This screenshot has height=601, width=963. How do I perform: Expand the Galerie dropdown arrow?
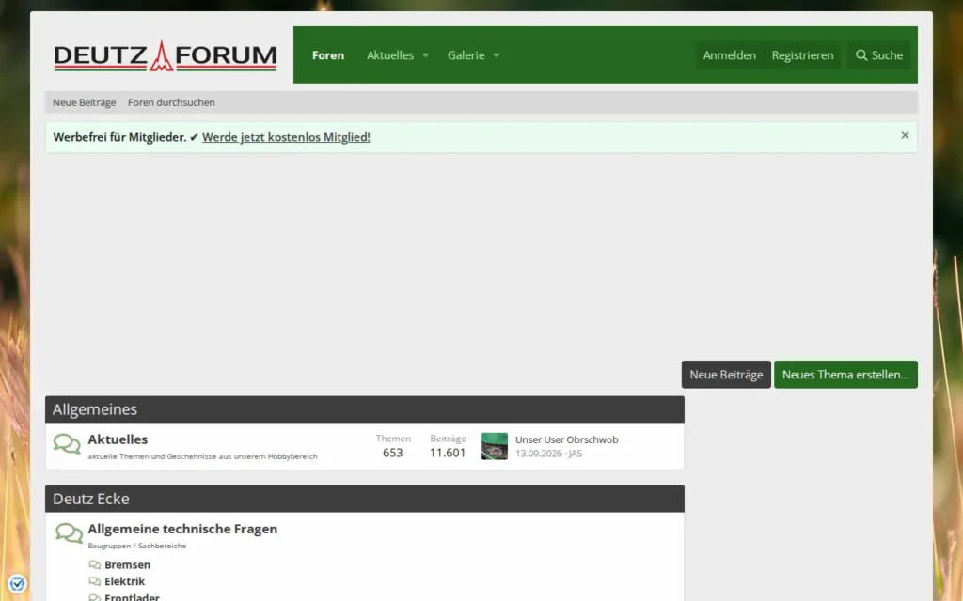(497, 55)
